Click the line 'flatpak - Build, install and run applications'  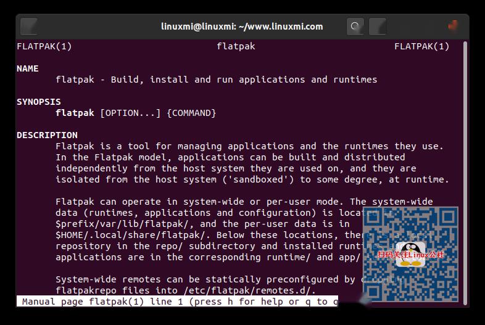coord(217,80)
